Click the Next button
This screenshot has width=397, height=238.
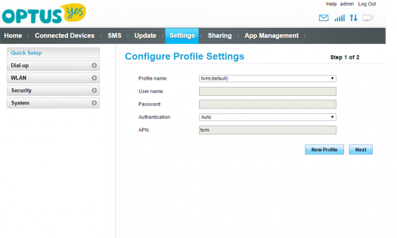click(361, 150)
